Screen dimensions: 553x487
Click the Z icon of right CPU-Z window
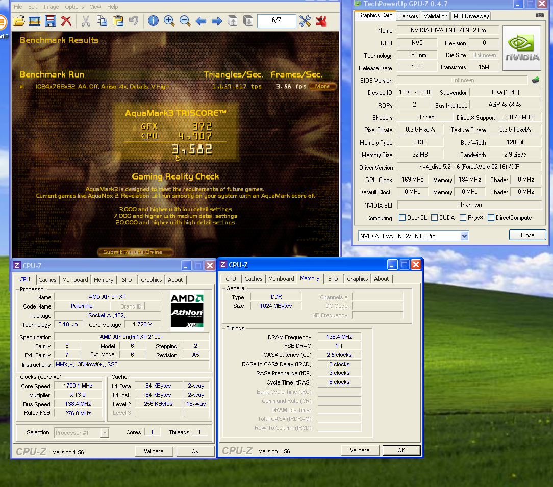(223, 264)
